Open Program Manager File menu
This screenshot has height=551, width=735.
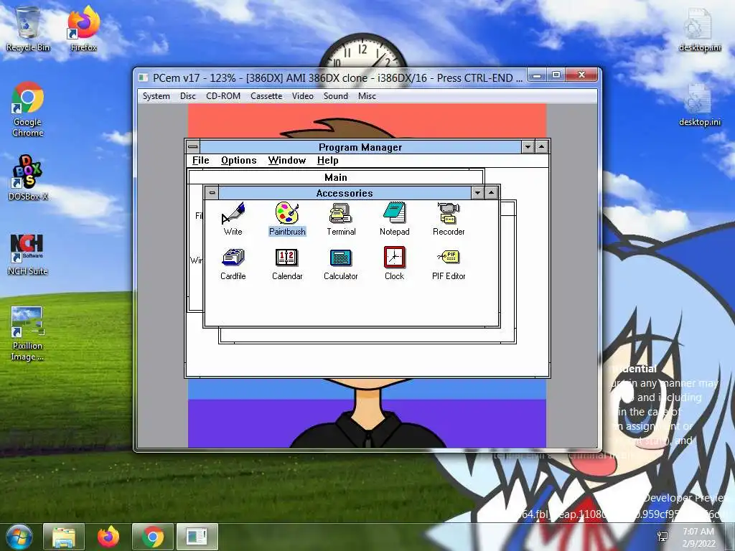click(201, 160)
